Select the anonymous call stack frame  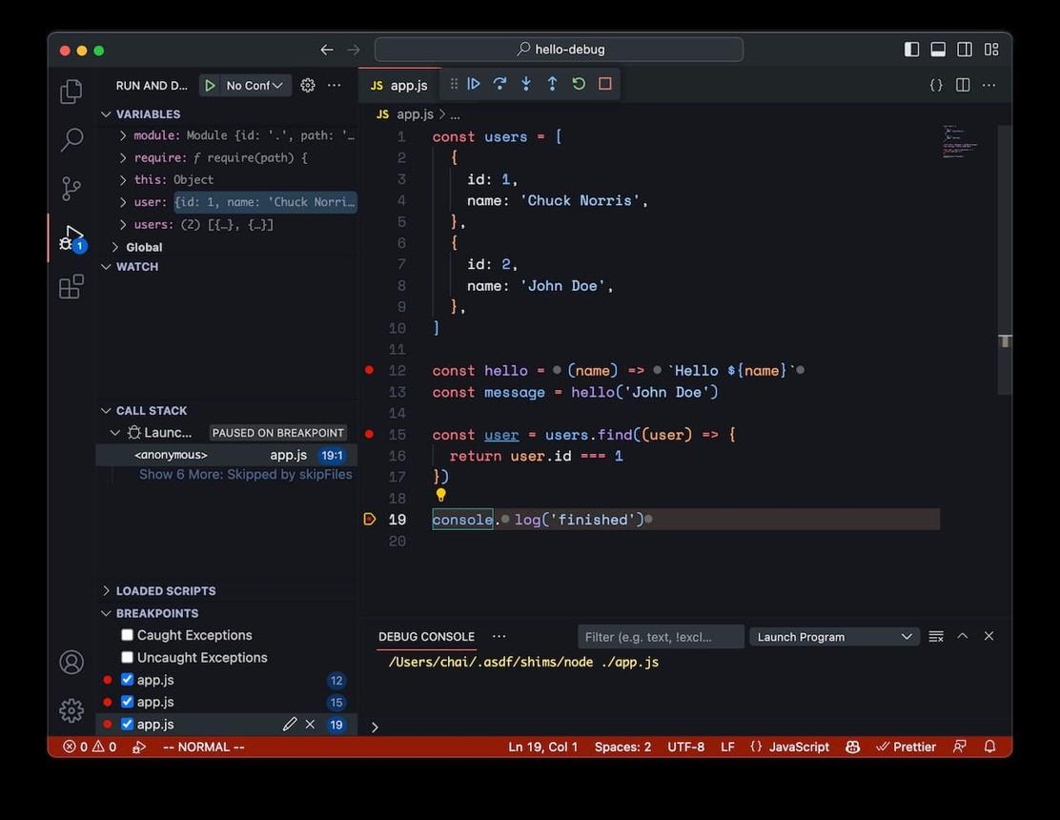pyautogui.click(x=227, y=455)
